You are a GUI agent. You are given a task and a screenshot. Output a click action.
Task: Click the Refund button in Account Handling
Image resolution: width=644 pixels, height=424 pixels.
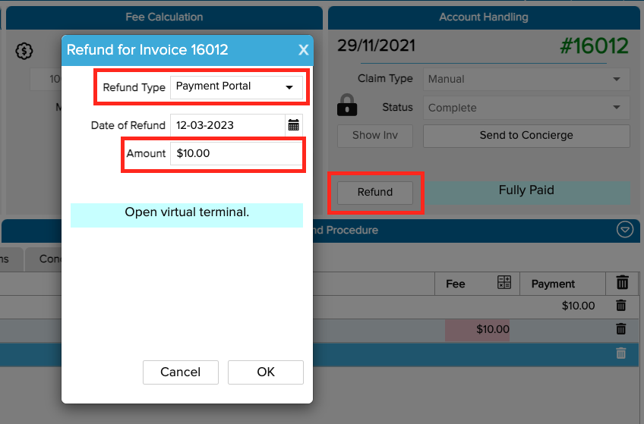[375, 193]
